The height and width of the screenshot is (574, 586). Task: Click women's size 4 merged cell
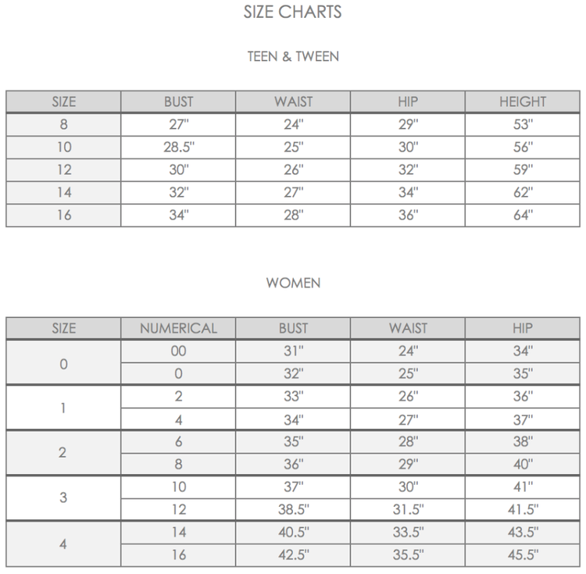click(x=63, y=544)
